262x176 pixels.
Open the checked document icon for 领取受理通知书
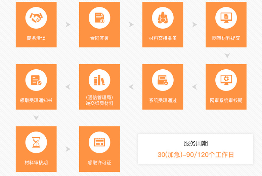tap(36, 80)
